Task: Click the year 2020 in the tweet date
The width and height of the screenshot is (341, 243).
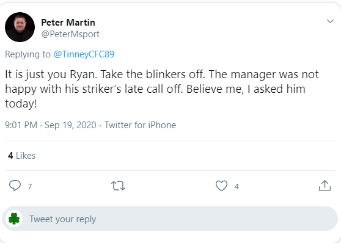Action: [x=86, y=125]
